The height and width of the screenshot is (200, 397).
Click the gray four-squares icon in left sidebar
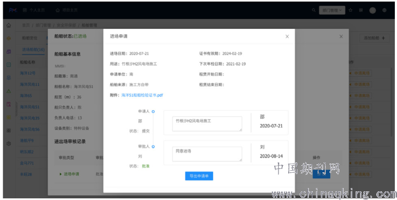click(9, 130)
